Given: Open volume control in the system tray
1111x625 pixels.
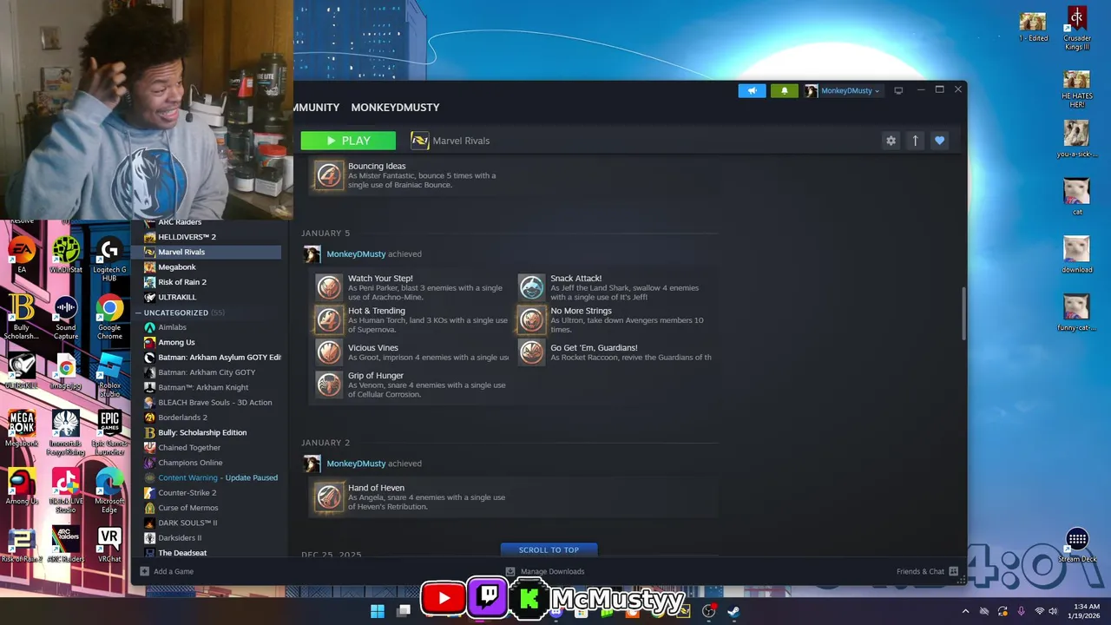Looking at the screenshot, I should [x=1053, y=611].
